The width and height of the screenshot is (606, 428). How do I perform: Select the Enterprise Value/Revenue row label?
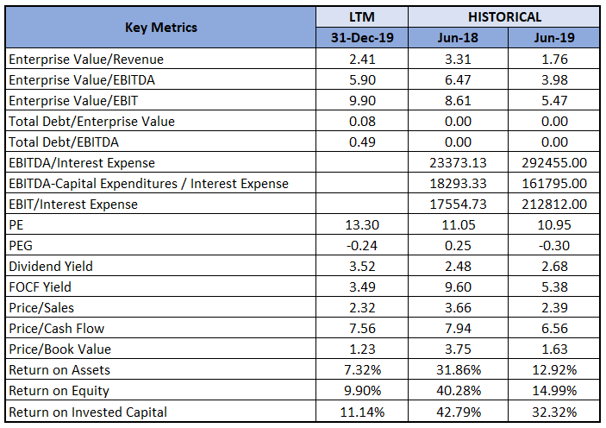pos(86,60)
